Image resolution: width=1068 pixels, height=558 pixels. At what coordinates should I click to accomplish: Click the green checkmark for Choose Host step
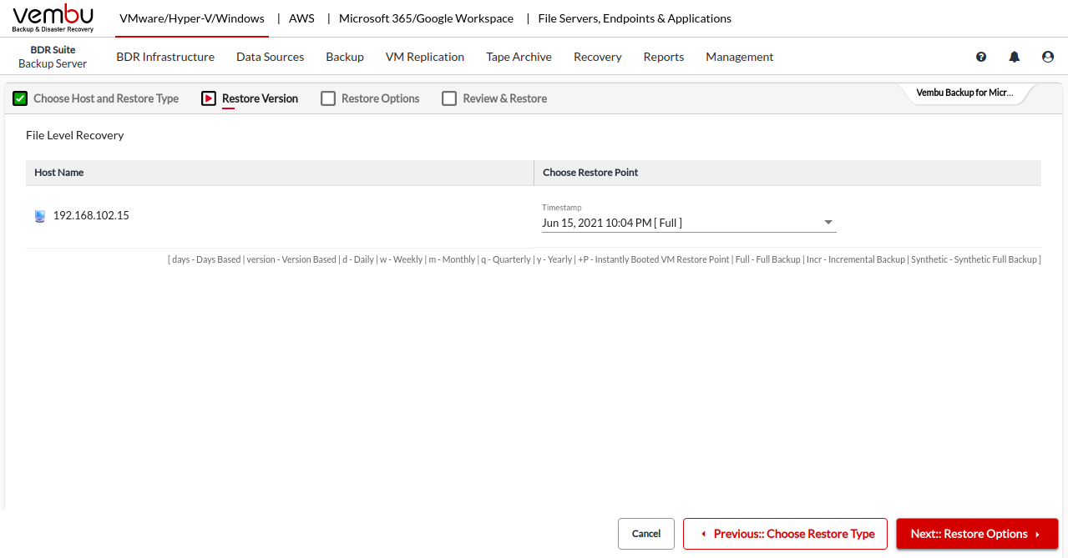coord(20,98)
